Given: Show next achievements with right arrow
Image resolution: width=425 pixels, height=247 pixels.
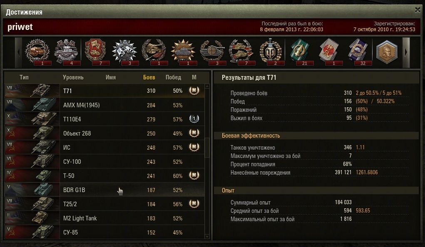Looking at the screenshot, I should (x=406, y=52).
